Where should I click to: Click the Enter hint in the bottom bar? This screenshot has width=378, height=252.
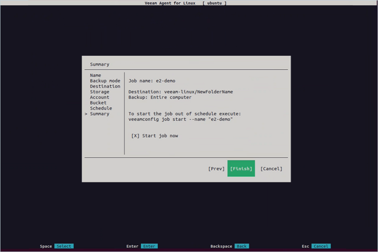pyautogui.click(x=149, y=246)
